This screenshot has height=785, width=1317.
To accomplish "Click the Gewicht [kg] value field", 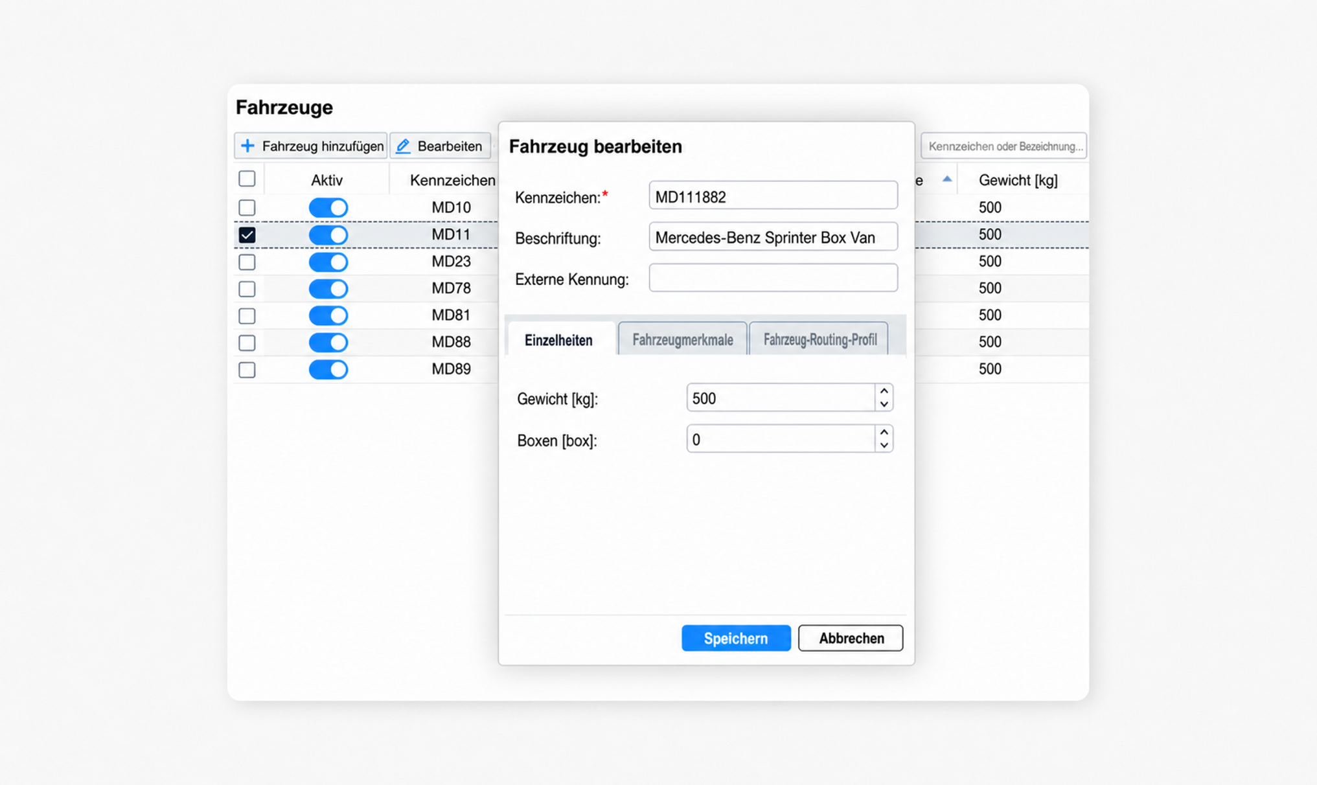I will [781, 398].
